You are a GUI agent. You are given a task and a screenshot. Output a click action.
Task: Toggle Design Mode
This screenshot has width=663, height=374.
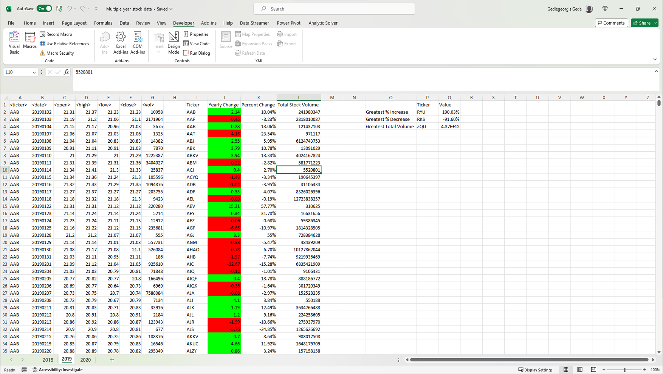click(173, 42)
